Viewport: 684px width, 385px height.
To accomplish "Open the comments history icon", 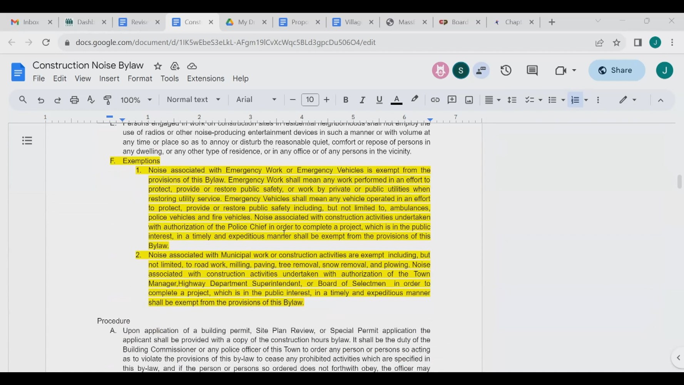I will (x=532, y=70).
